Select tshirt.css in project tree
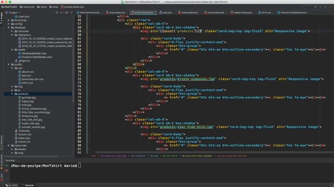The width and height of the screenshot is (334, 187). tap(26, 83)
